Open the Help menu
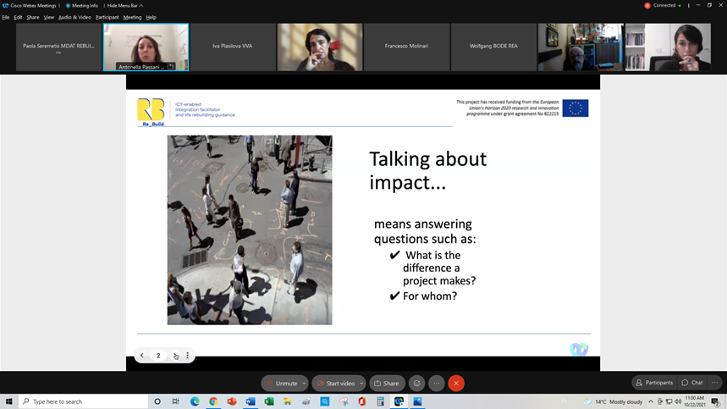 click(151, 17)
